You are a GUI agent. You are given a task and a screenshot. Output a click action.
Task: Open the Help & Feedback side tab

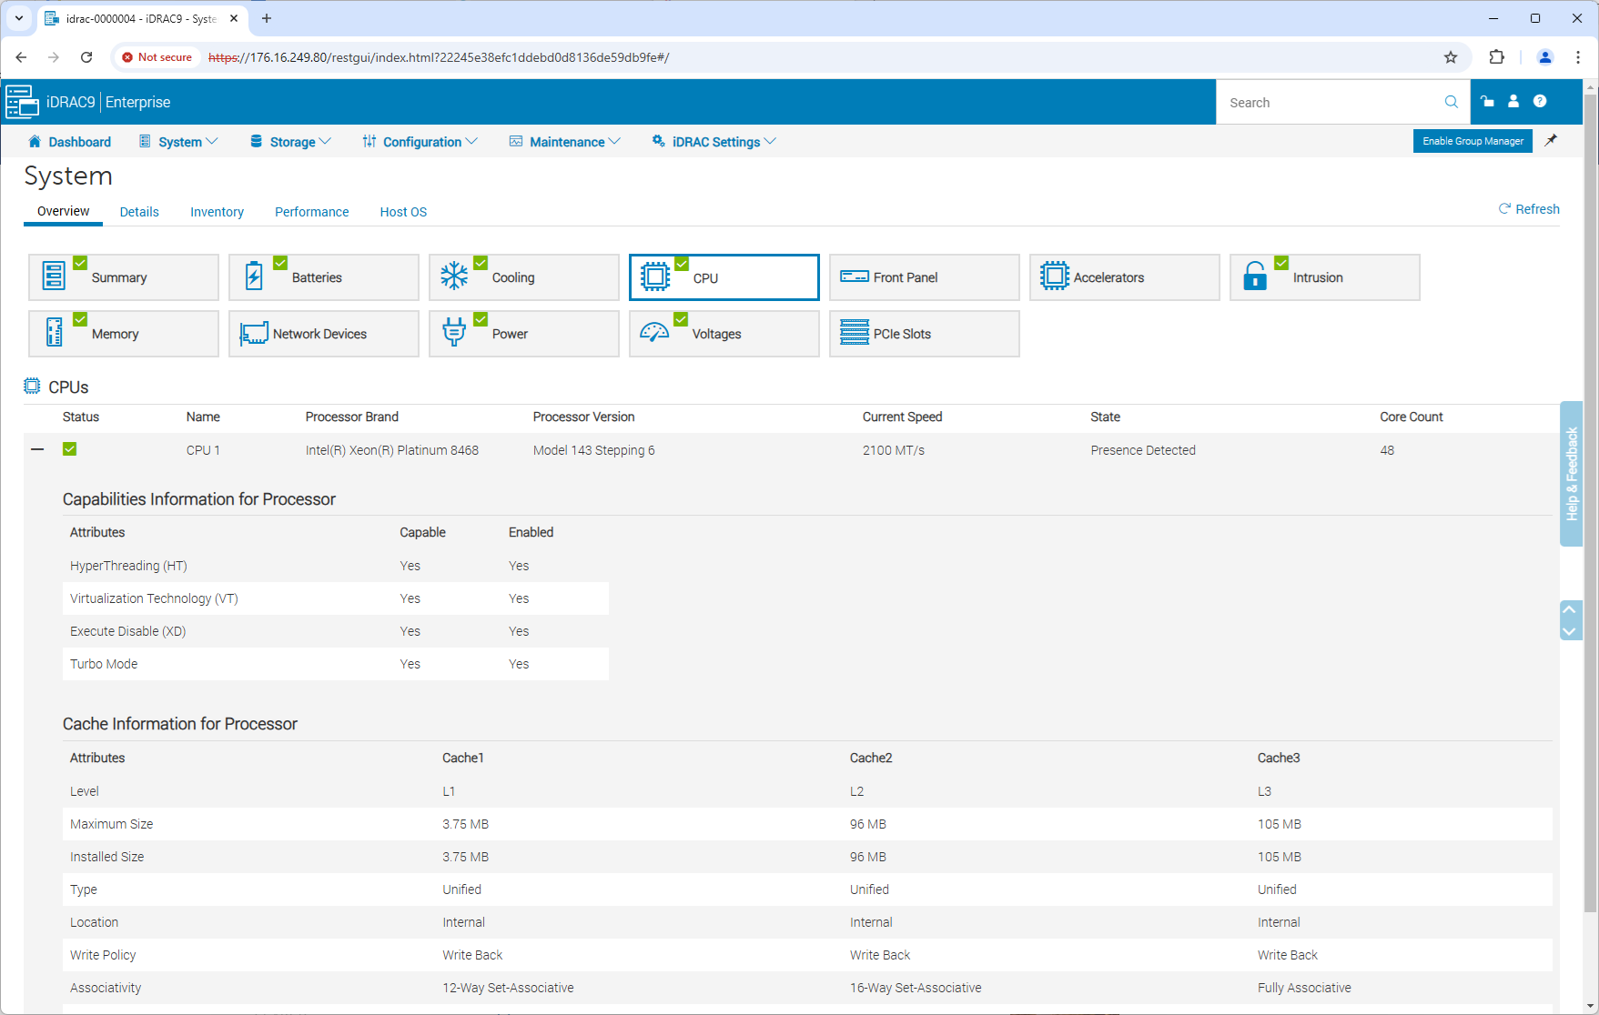point(1571,473)
